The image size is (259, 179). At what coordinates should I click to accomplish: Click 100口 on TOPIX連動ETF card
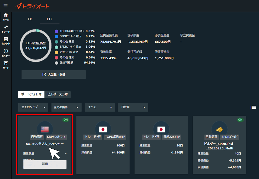pyautogui.click(x=120, y=146)
